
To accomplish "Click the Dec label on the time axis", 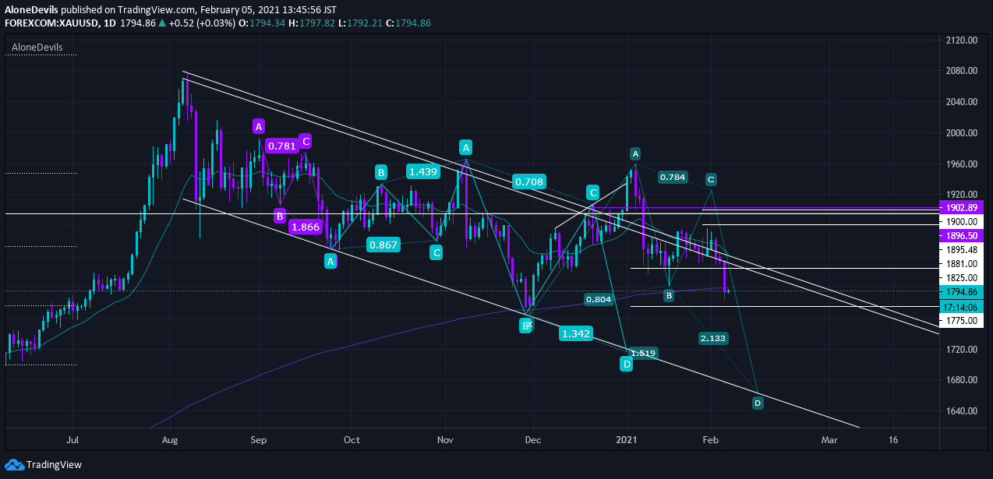I will (x=533, y=440).
